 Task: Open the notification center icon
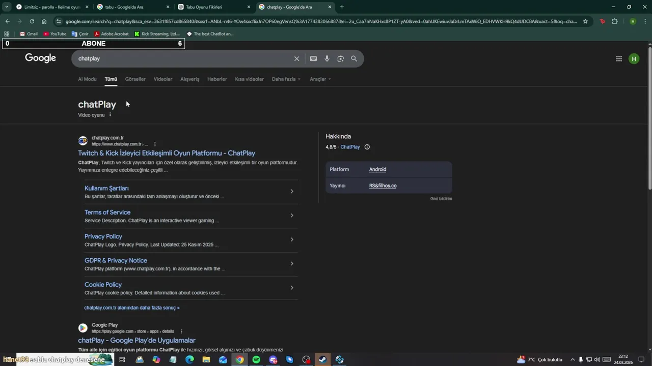coord(641,359)
